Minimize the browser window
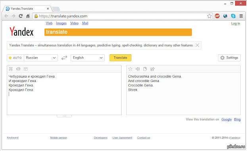247x151 pixels. (225, 4)
